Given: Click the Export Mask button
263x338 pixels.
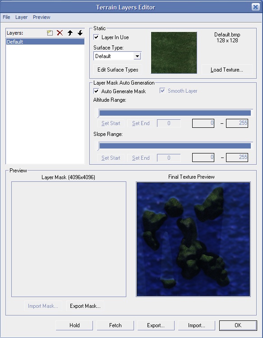Looking at the screenshot, I should click(x=85, y=306).
